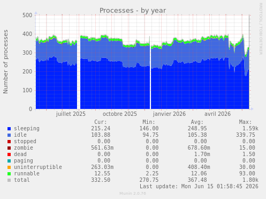
Task: Click the 'Cur:' column header
Action: pos(101,122)
